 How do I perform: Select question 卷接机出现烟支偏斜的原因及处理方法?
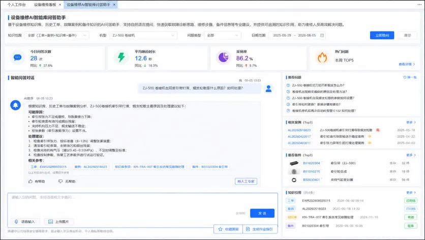click(x=320, y=92)
